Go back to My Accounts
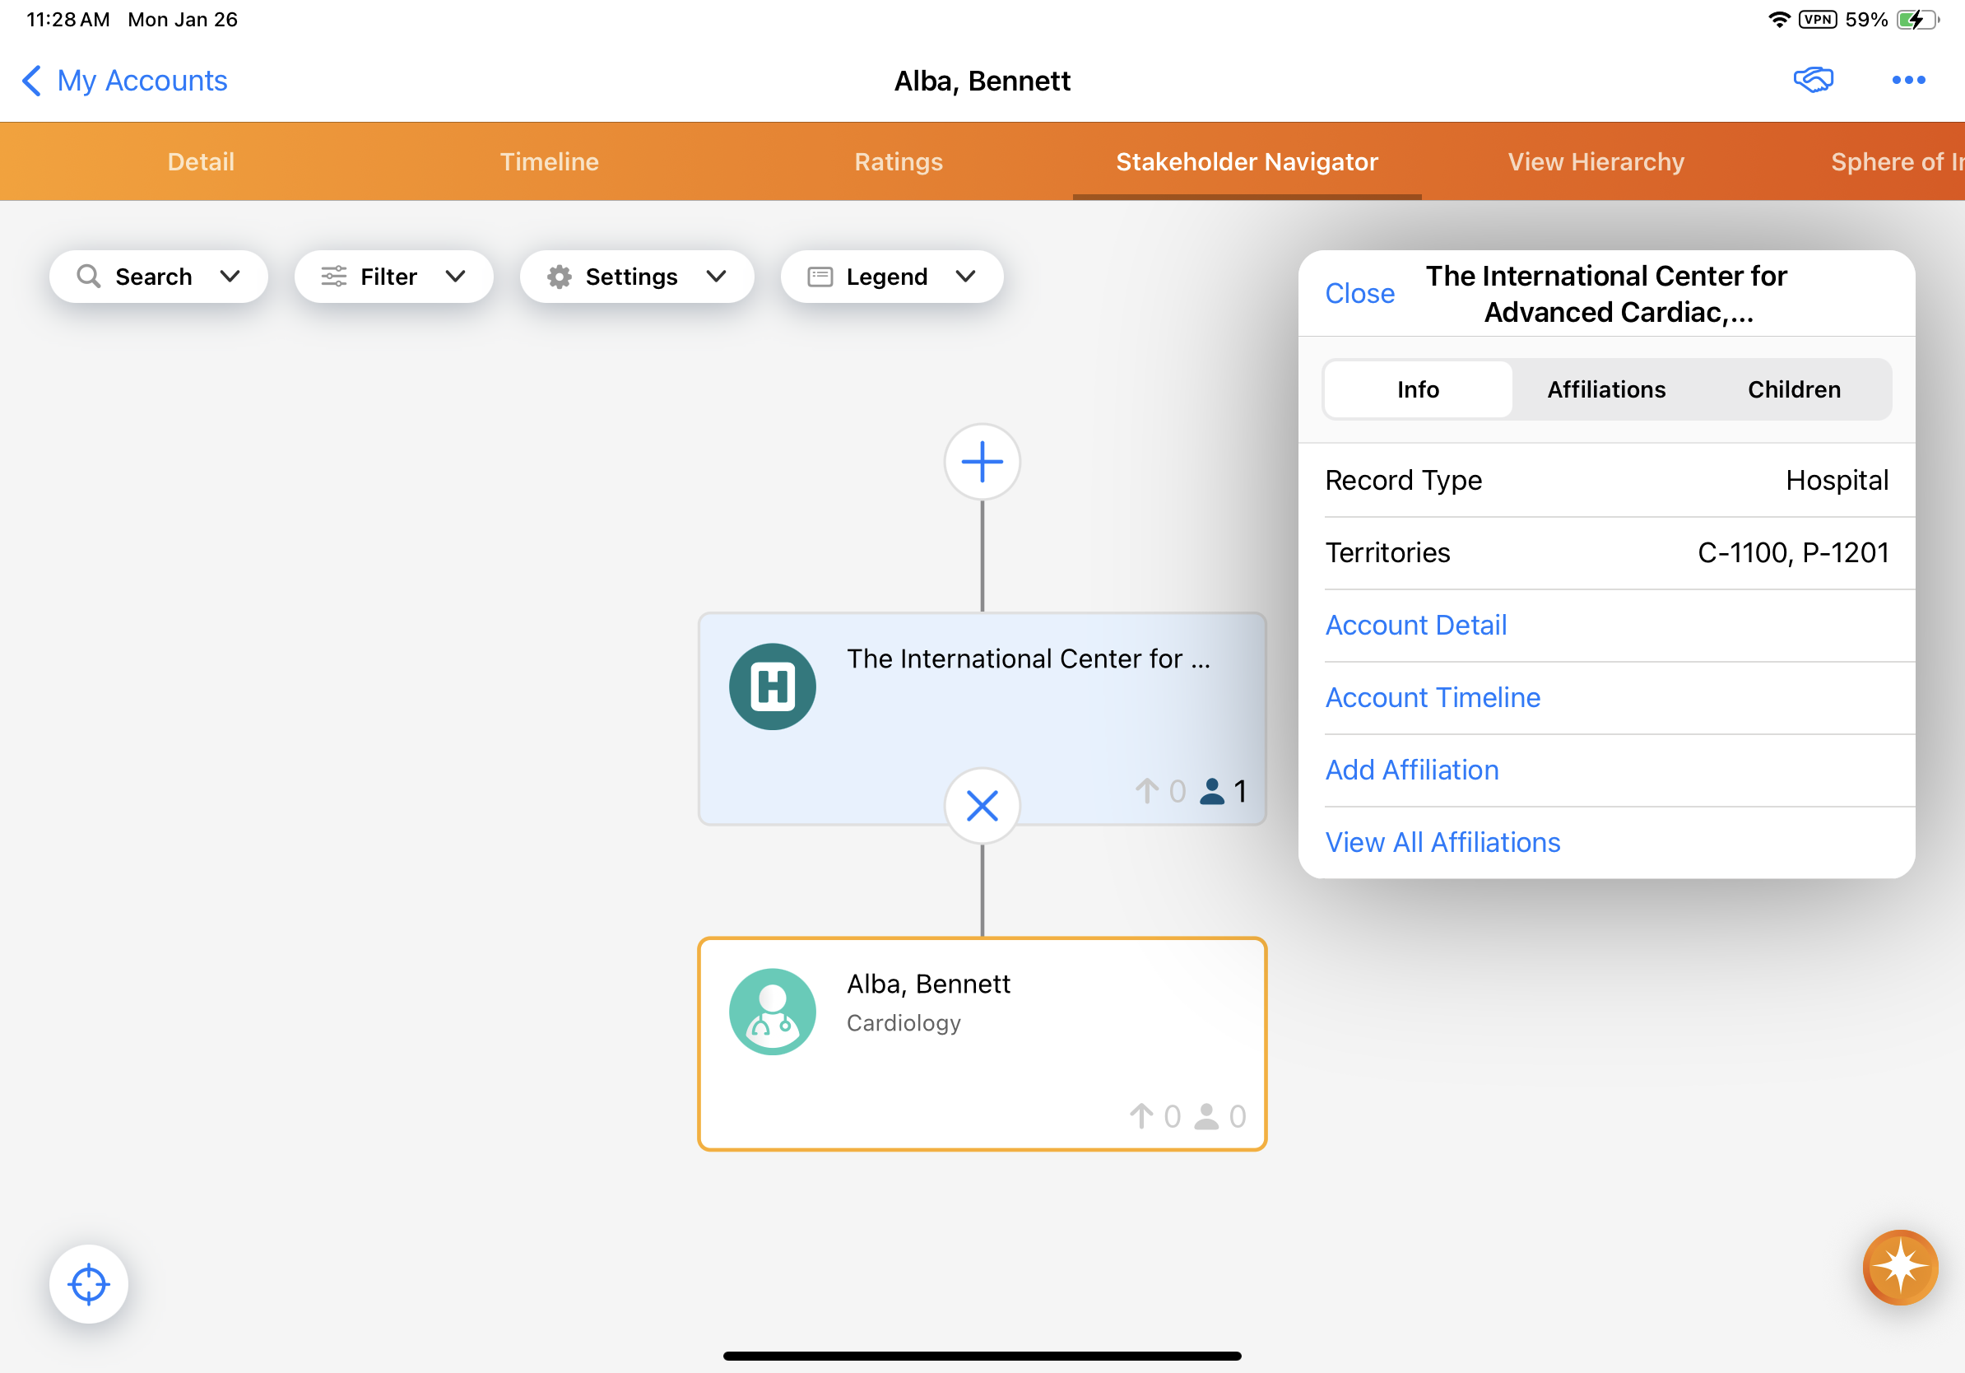Viewport: 1965px width, 1373px height. [125, 81]
